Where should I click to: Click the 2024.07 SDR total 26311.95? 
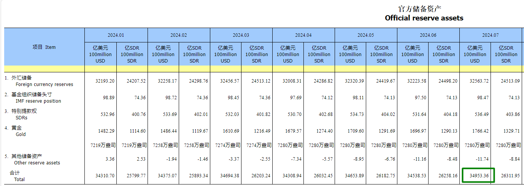[x=509, y=176]
